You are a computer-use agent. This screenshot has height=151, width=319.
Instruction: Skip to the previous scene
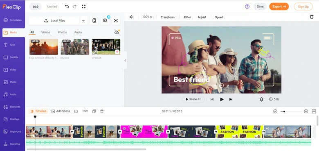click(212, 99)
